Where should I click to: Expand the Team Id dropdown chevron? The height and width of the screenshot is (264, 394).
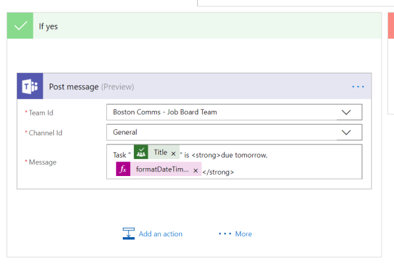(346, 112)
